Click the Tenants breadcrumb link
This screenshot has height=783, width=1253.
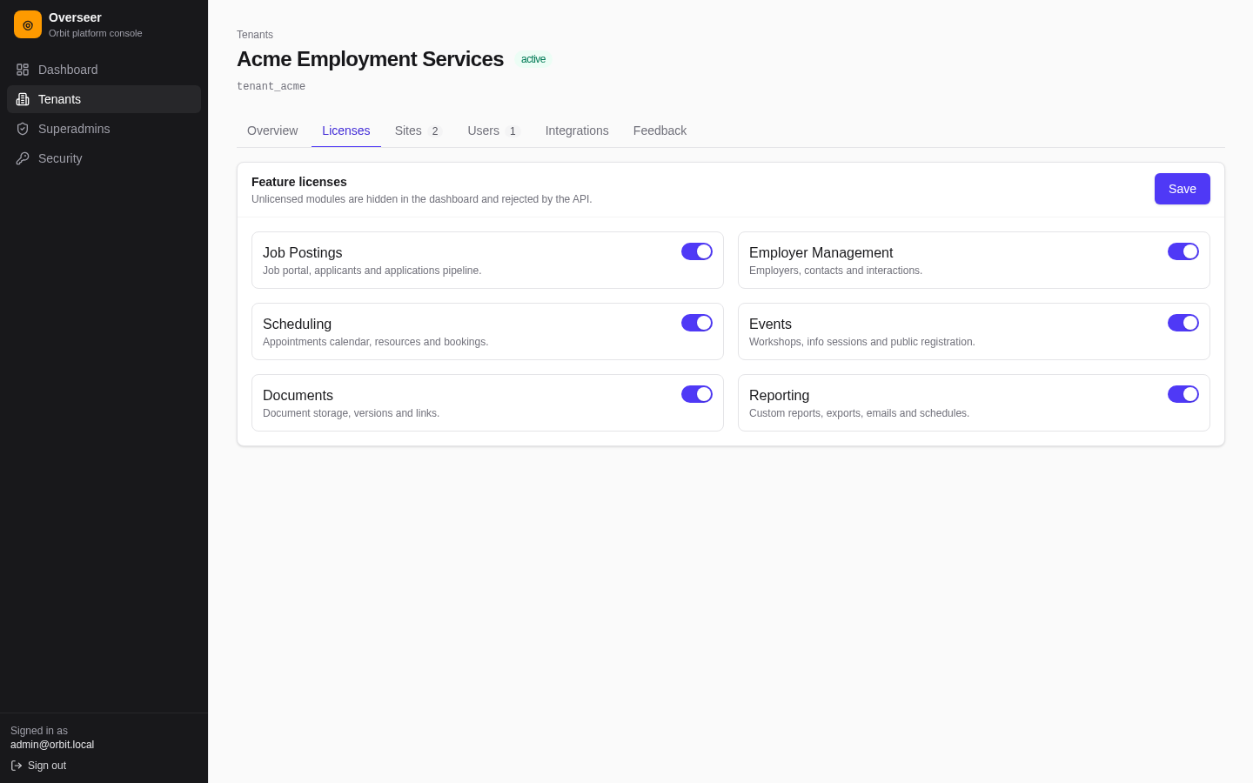[x=255, y=35]
